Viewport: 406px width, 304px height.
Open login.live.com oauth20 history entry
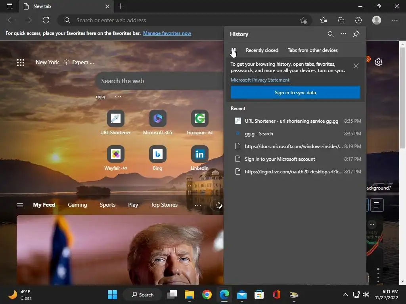[x=295, y=172]
